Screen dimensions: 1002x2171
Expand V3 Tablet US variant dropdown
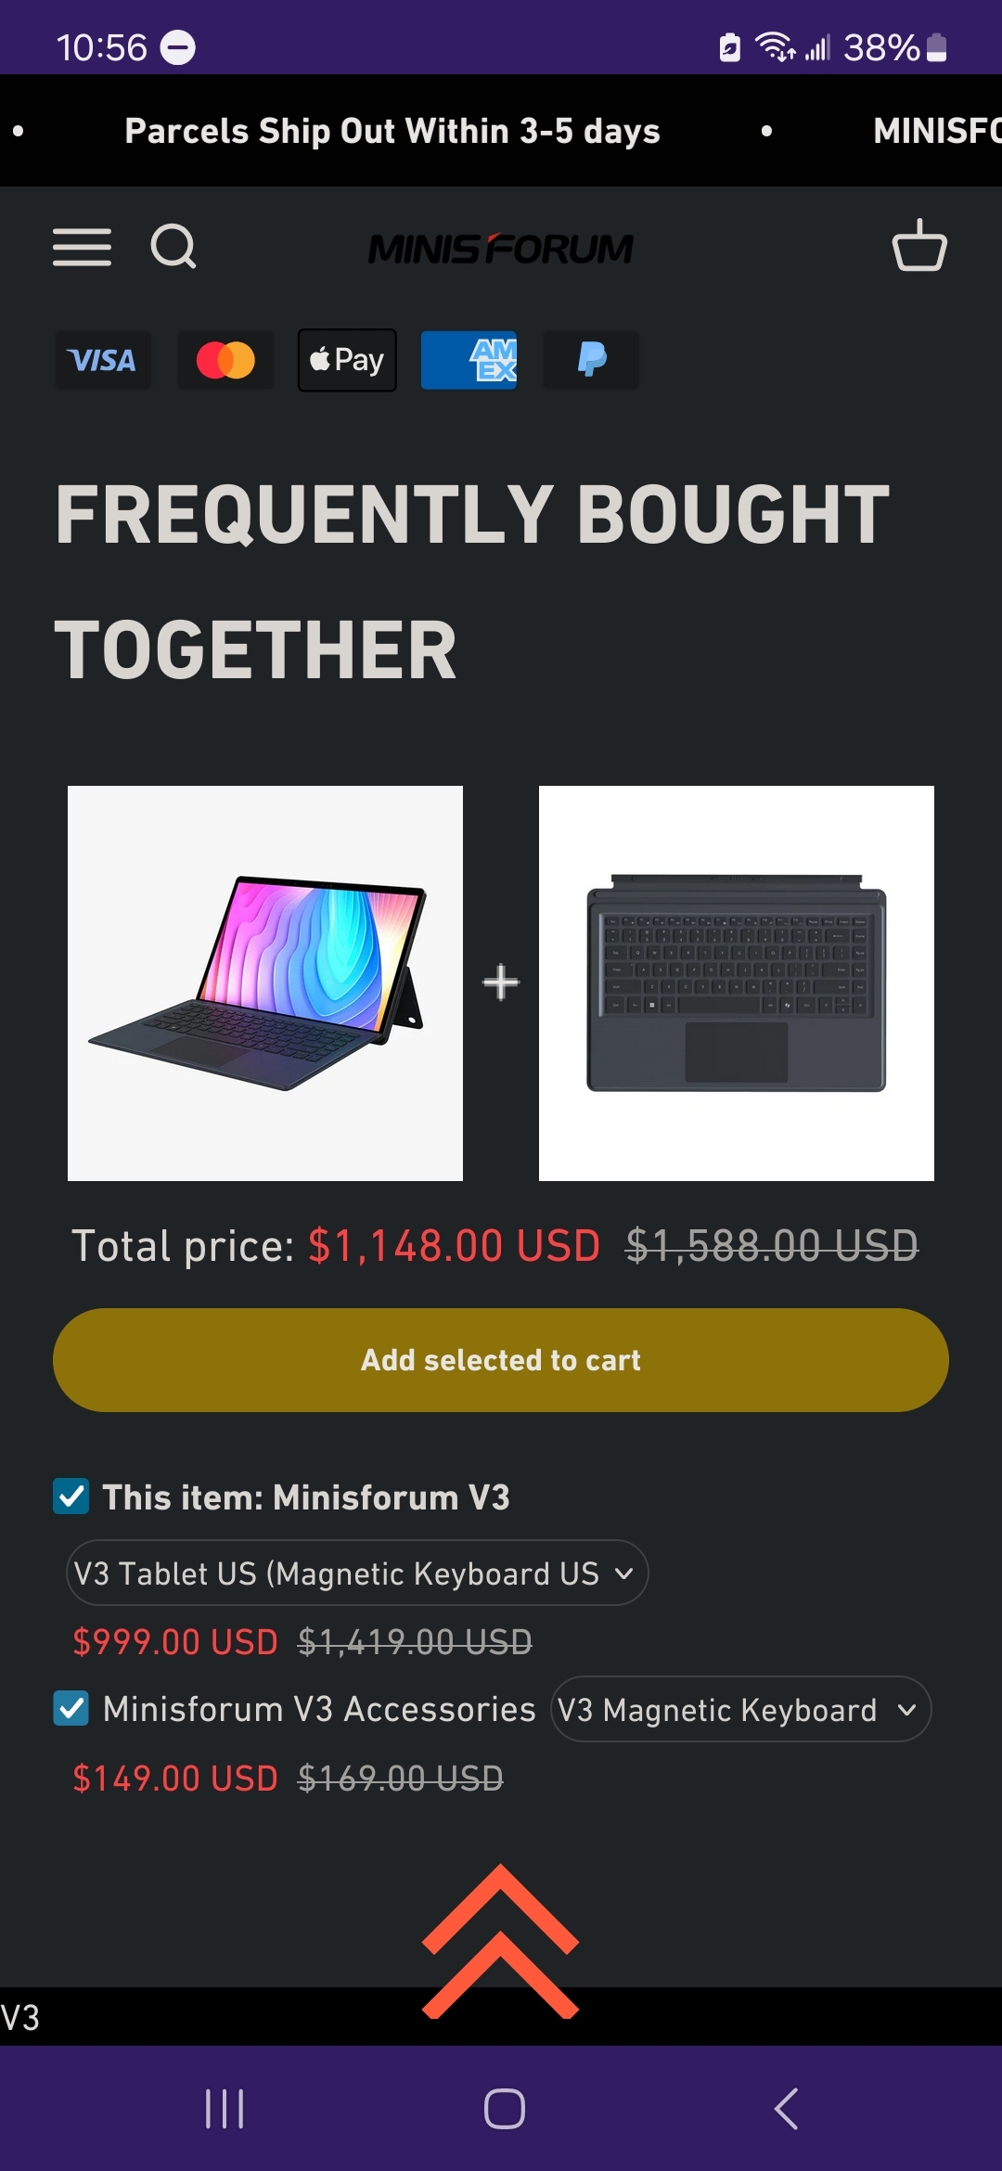click(357, 1573)
